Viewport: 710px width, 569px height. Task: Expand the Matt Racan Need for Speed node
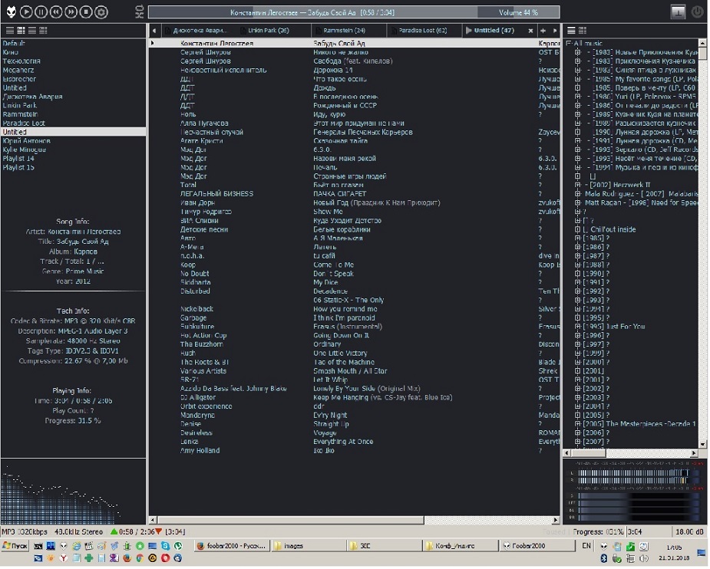point(578,202)
